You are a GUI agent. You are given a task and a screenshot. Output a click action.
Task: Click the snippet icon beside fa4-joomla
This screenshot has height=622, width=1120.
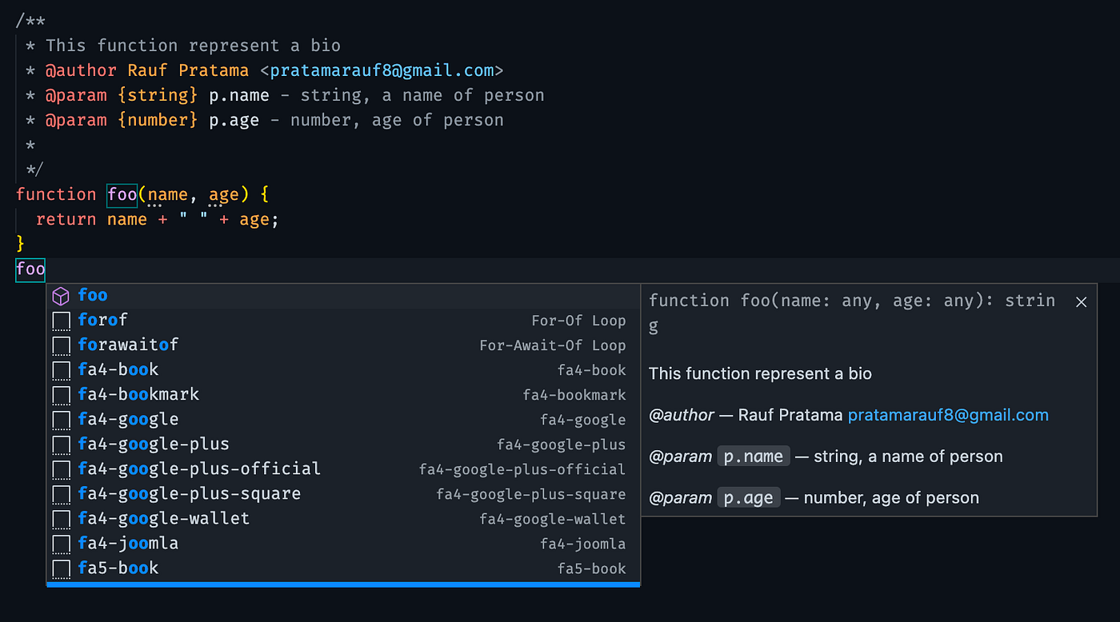pyautogui.click(x=61, y=543)
